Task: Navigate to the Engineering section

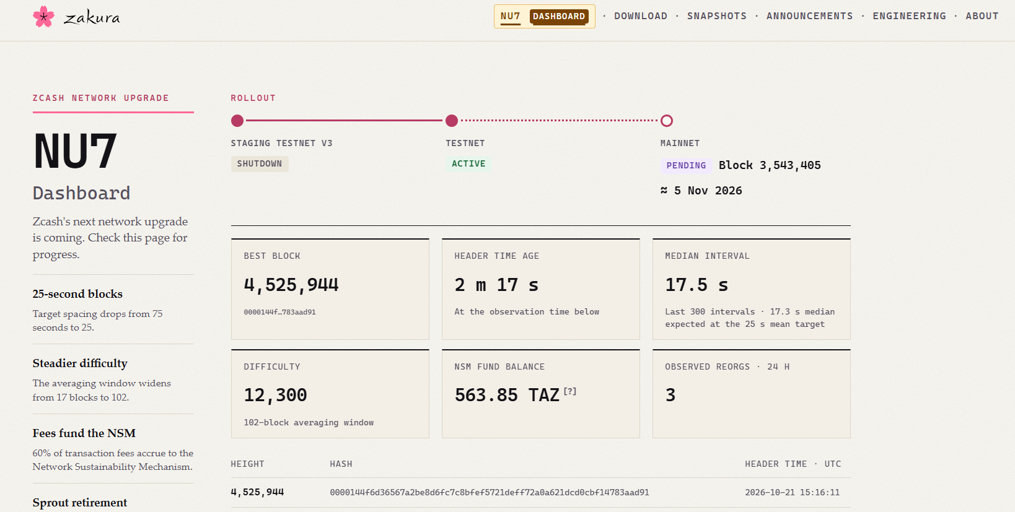Action: click(x=909, y=16)
